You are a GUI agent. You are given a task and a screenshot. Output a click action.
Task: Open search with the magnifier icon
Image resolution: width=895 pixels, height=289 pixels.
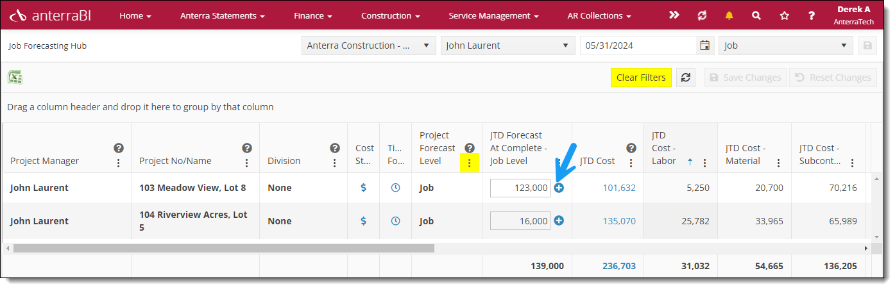pos(756,15)
